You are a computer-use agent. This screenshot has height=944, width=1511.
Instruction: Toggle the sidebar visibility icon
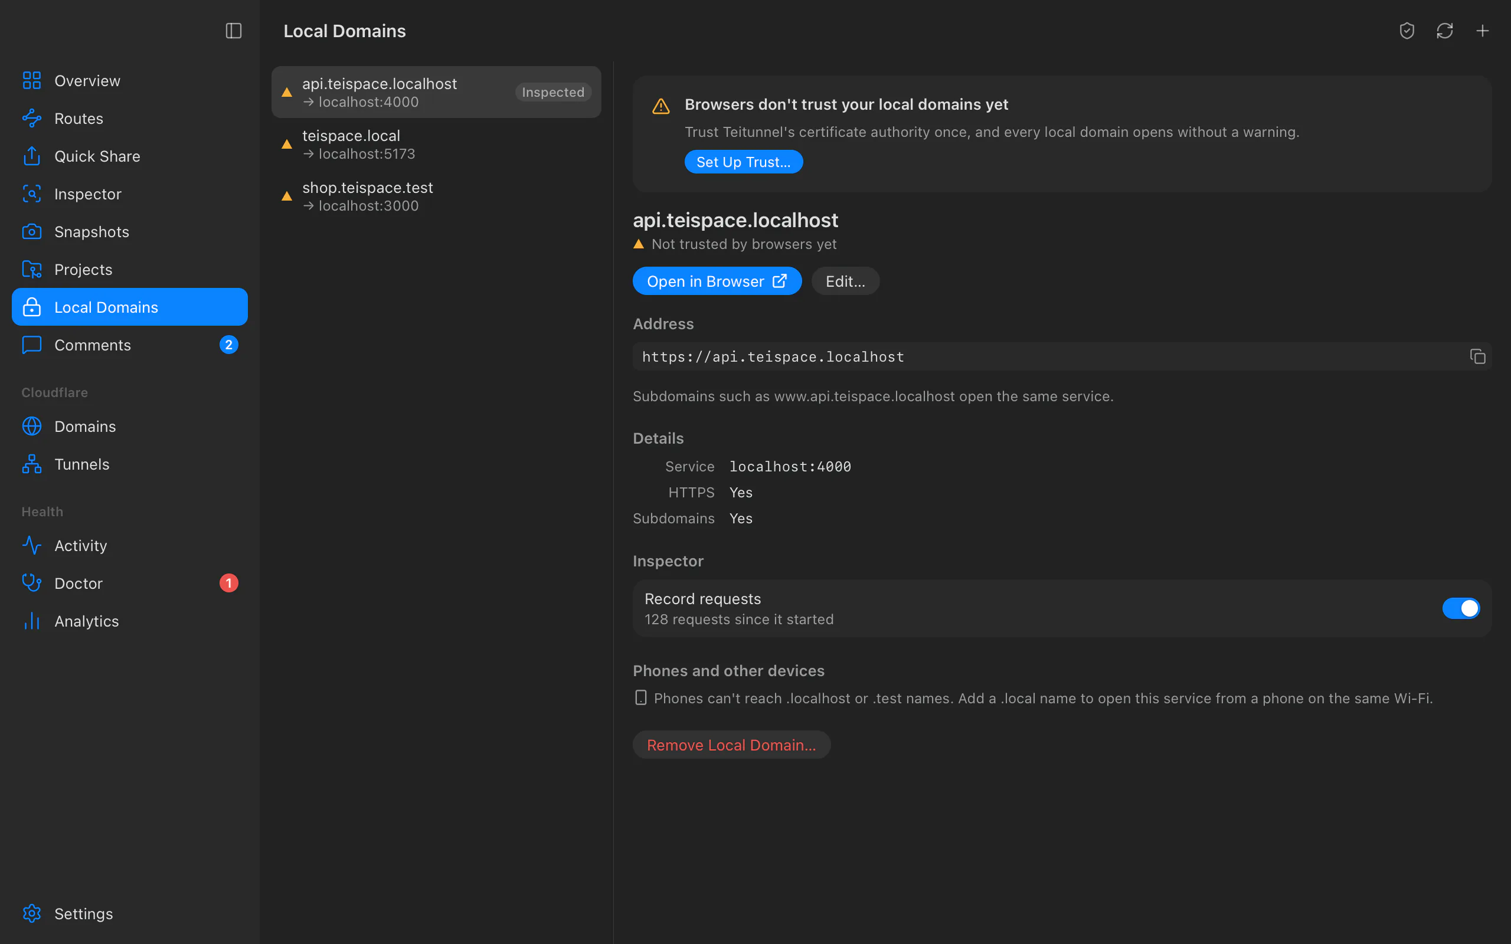click(x=234, y=31)
